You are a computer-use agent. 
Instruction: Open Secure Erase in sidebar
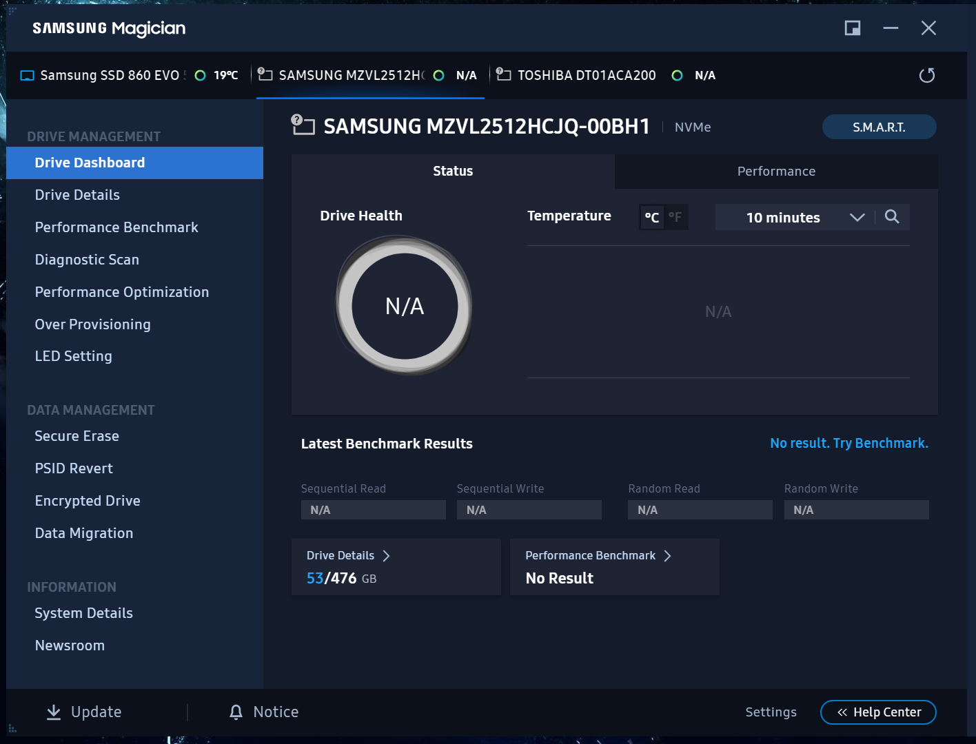click(x=135, y=436)
